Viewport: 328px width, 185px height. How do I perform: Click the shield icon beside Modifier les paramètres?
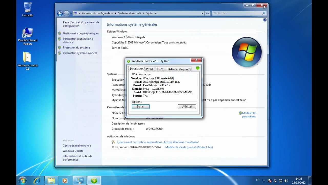click(240, 113)
